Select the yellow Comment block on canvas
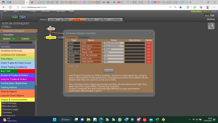The width and height of the screenshot is (218, 123). tap(51, 37)
